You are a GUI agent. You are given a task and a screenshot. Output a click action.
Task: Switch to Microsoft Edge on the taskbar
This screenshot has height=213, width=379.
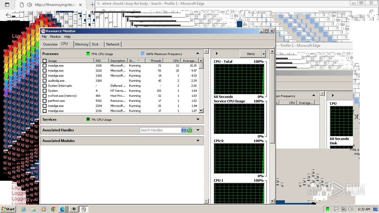coord(63,209)
